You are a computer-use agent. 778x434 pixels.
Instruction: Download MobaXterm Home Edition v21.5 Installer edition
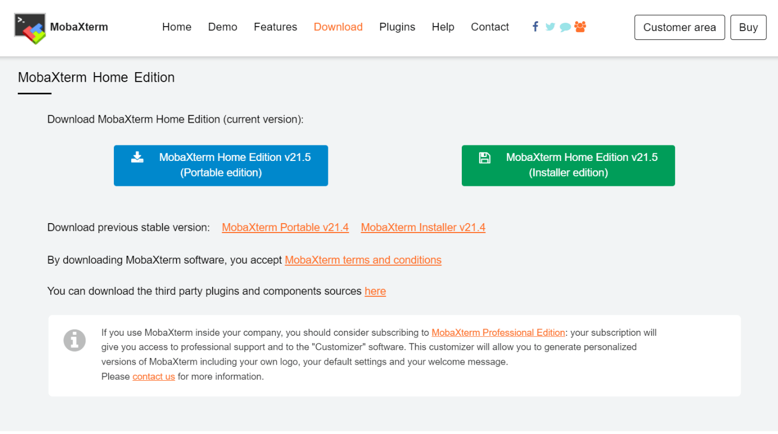568,165
